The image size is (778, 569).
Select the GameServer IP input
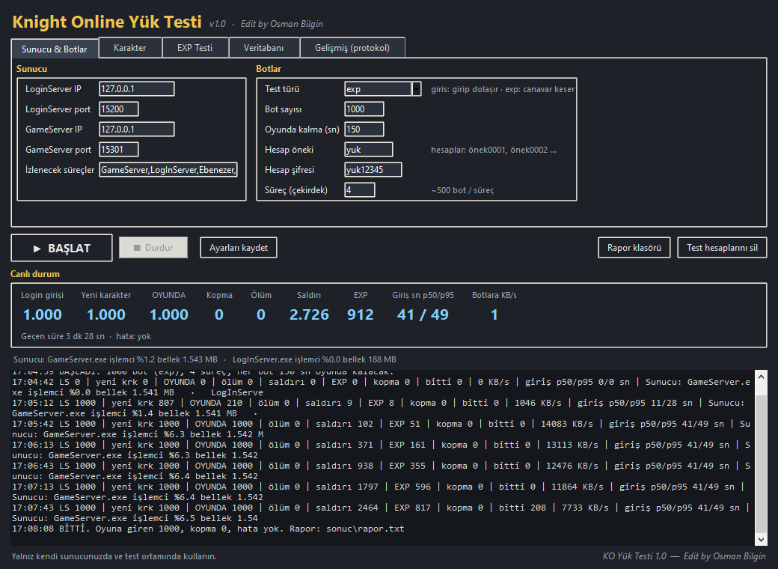pyautogui.click(x=136, y=129)
